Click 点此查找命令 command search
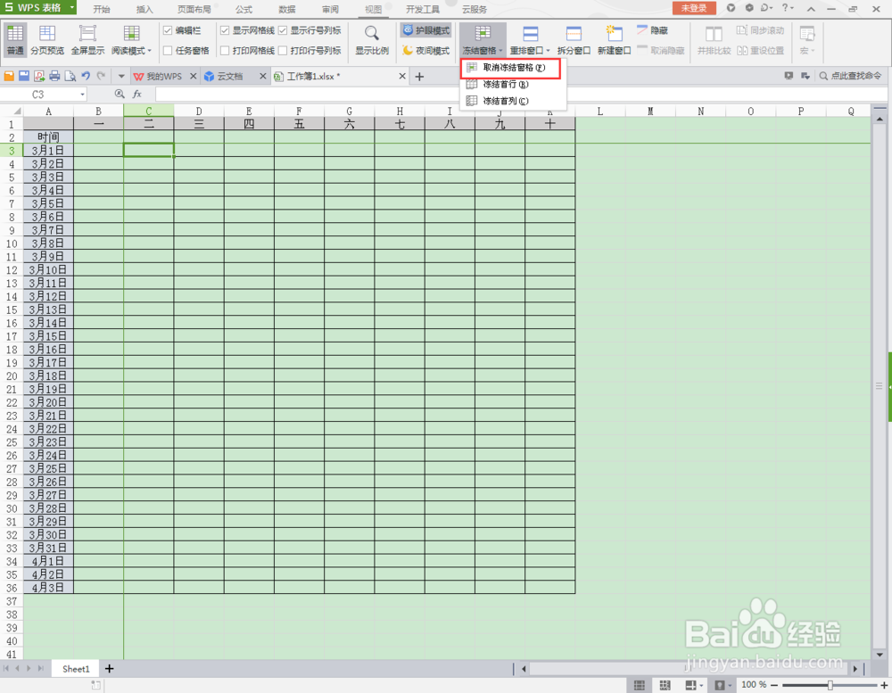The image size is (892, 693). [x=851, y=76]
